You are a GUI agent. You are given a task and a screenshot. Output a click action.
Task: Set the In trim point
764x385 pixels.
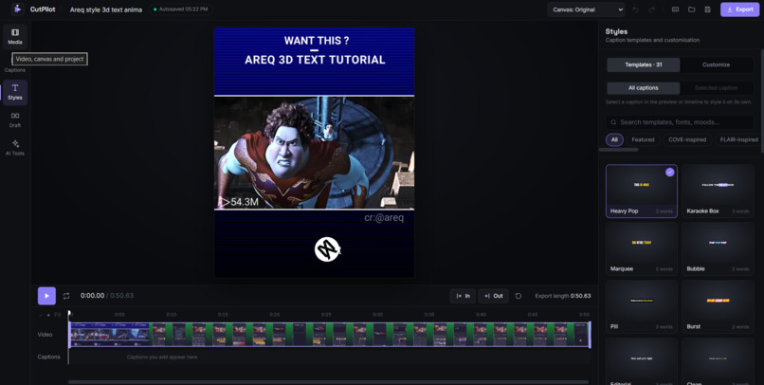[463, 296]
